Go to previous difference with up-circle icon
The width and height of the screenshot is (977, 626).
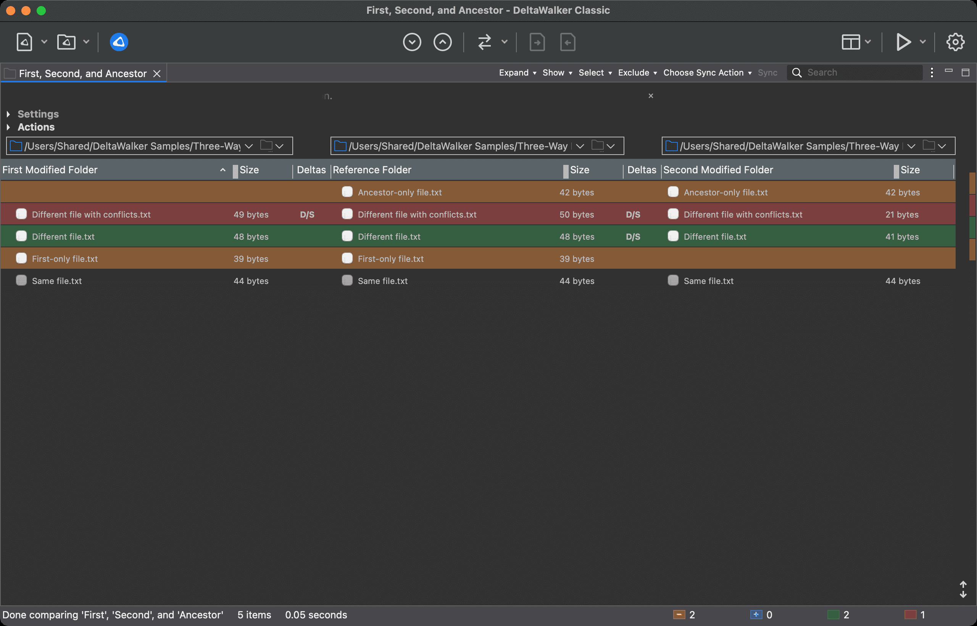coord(442,42)
